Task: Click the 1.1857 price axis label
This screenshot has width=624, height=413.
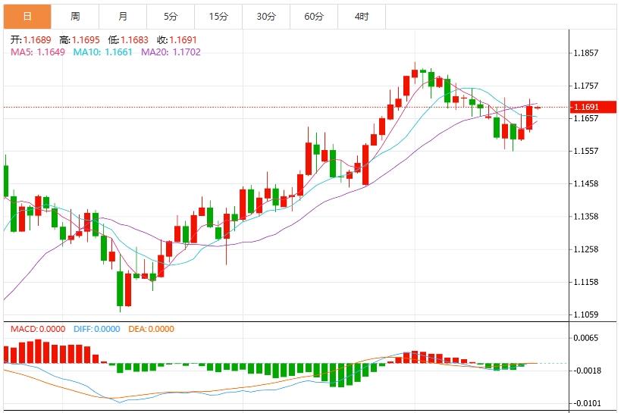Action: coord(587,53)
